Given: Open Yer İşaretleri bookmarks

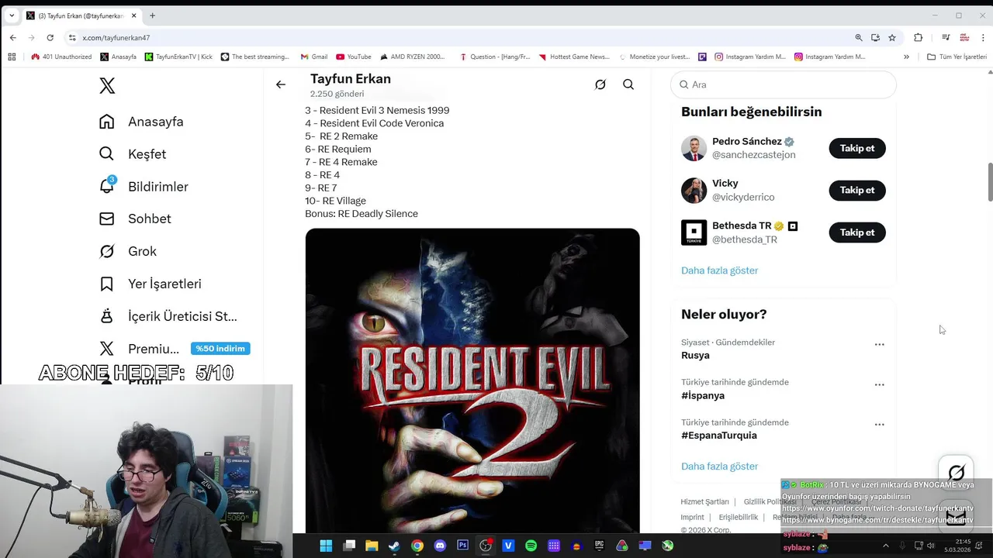Looking at the screenshot, I should click(151, 284).
